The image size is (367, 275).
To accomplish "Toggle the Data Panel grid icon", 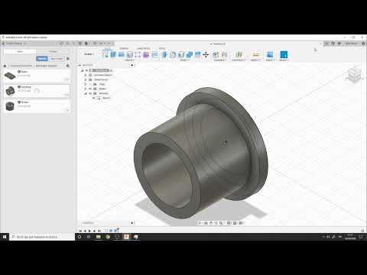I will click(x=80, y=44).
